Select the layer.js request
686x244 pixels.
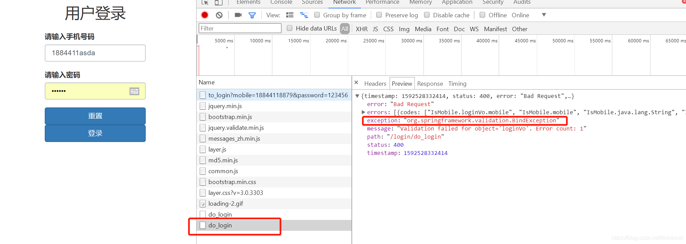point(274,149)
